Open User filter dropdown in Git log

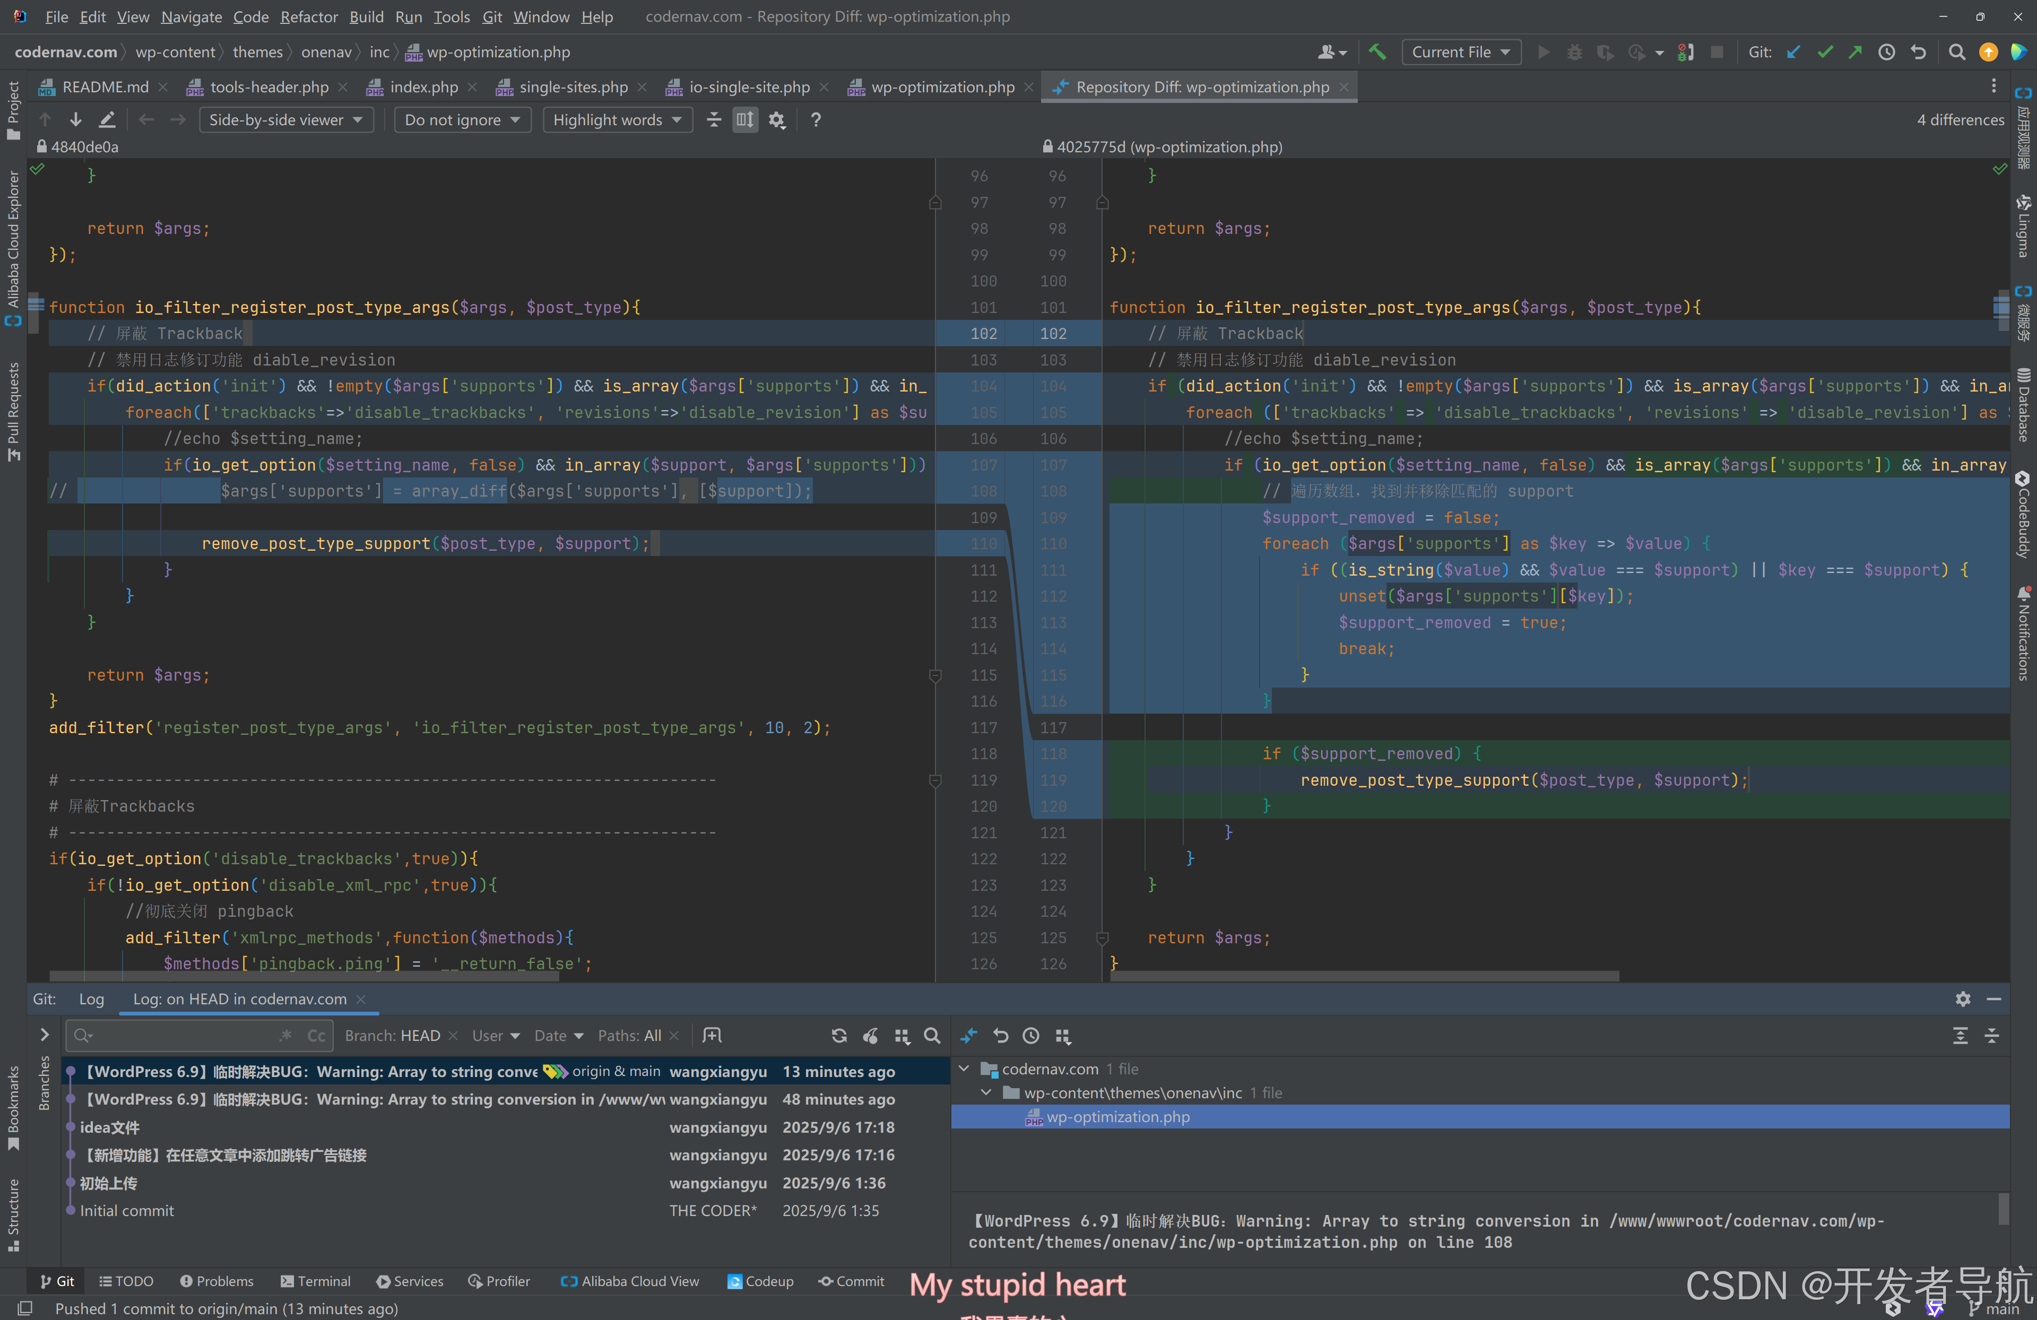click(497, 1036)
